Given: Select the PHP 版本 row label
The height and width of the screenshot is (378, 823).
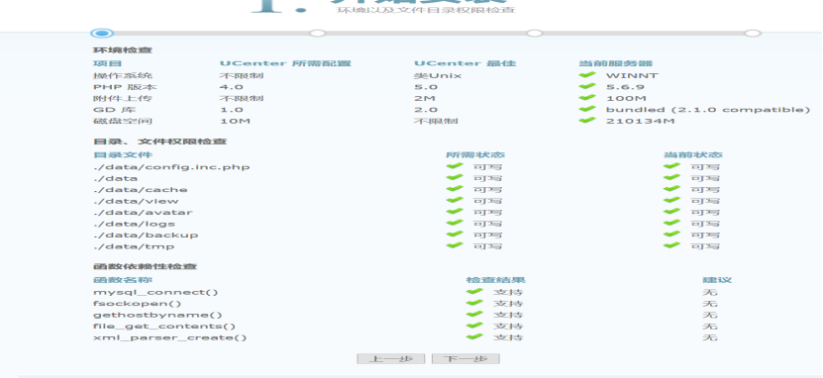Looking at the screenshot, I should pyautogui.click(x=125, y=87).
